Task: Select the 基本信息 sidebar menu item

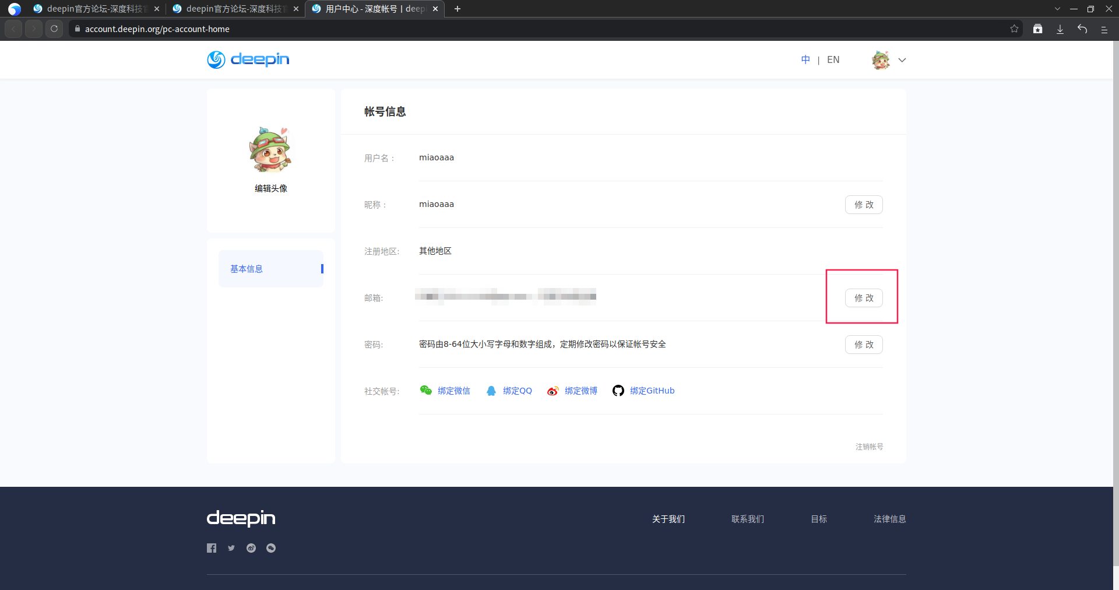Action: click(x=271, y=269)
